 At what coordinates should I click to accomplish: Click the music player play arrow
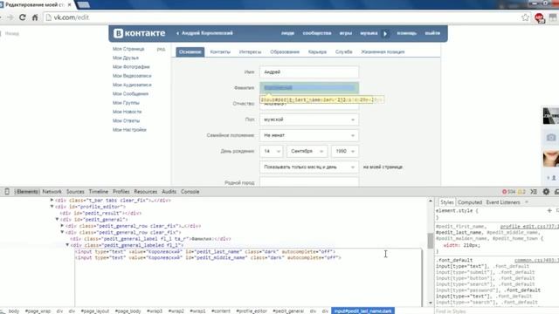(x=385, y=33)
